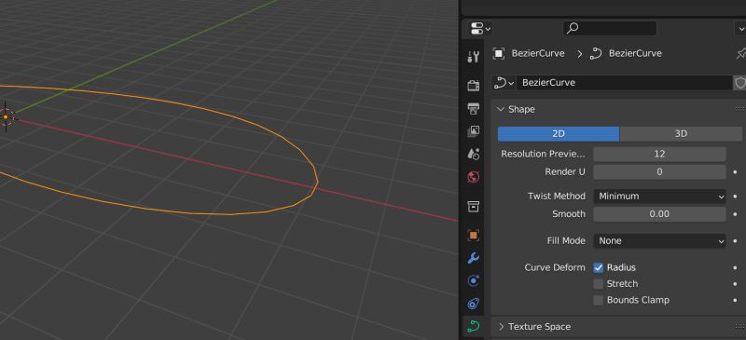Edit the BezierCurve data name field
This screenshot has height=340, width=746.
click(x=624, y=83)
